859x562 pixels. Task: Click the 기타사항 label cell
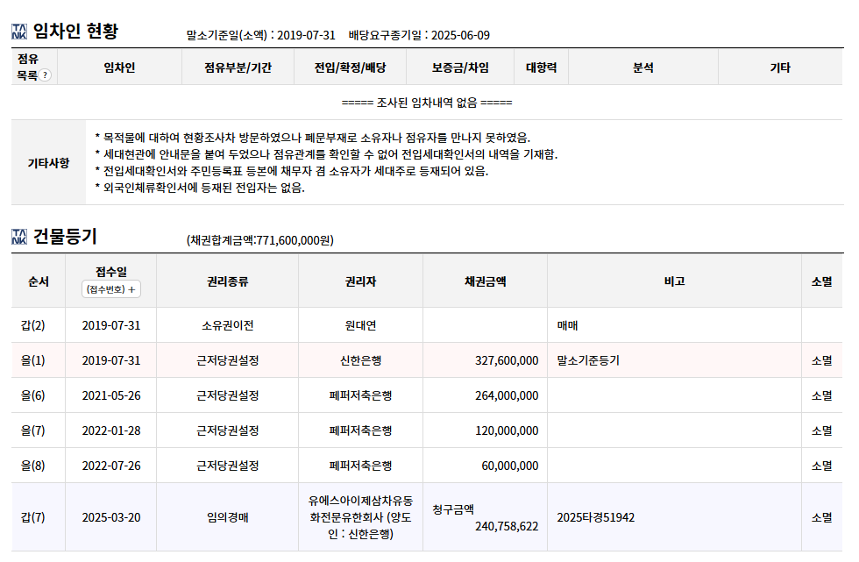(x=49, y=163)
